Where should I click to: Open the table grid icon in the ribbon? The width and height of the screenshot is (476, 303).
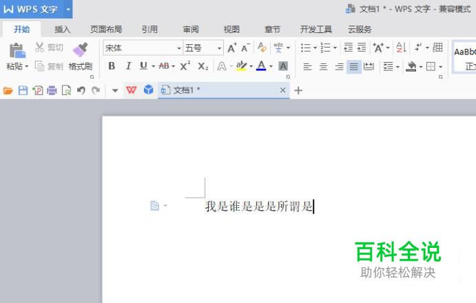437,48
